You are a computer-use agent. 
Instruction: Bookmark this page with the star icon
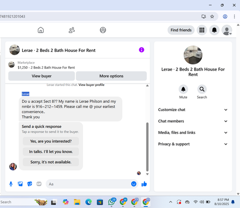click(212, 16)
